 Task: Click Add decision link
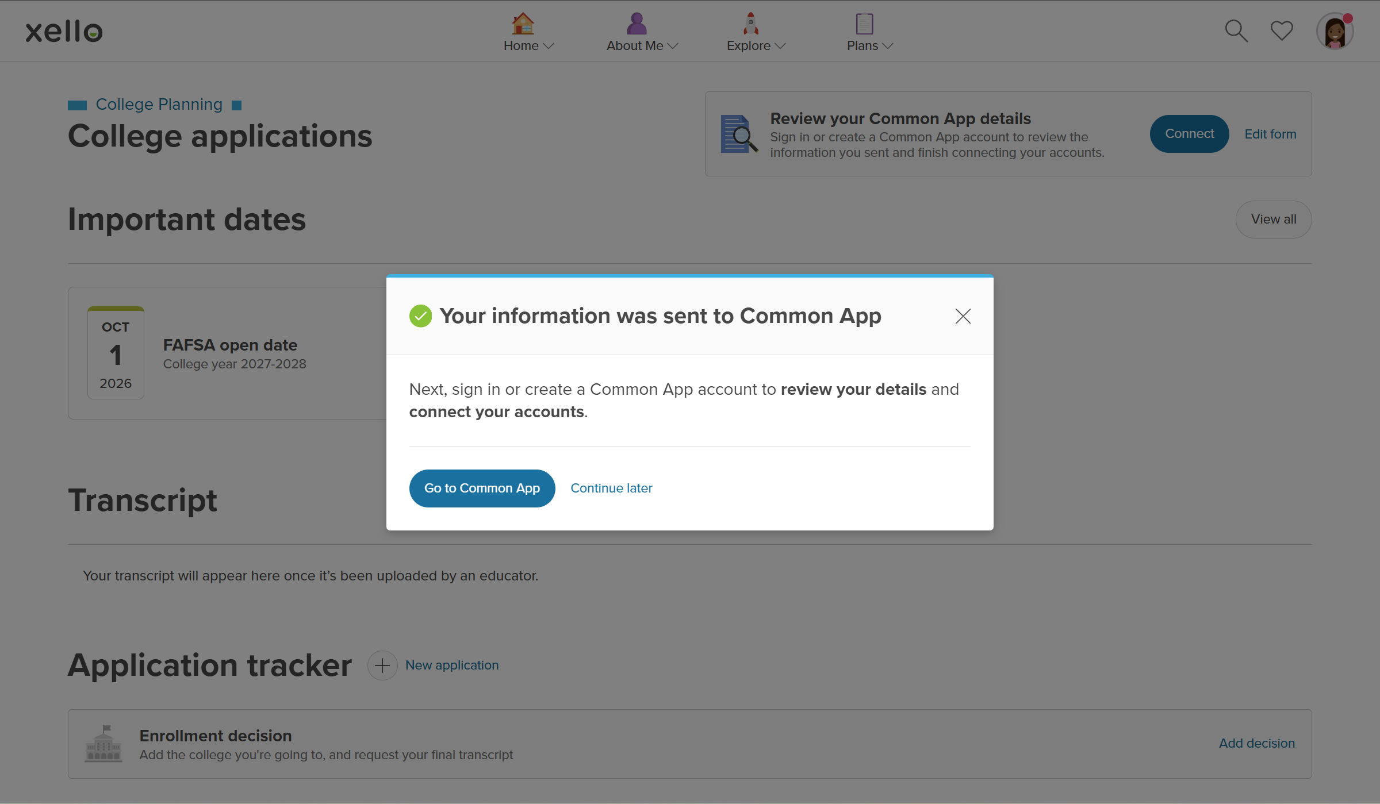pyautogui.click(x=1257, y=744)
